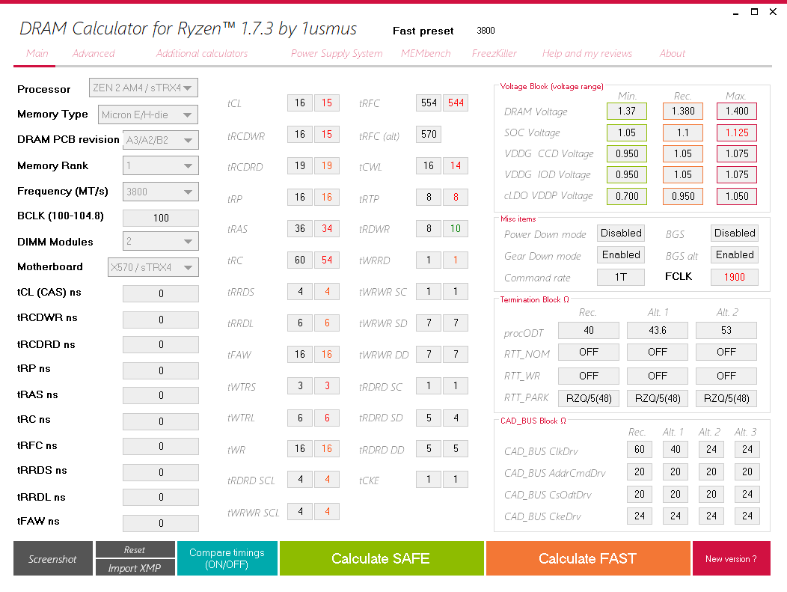Viewport: 787px width, 592px height.
Task: Toggle Compare timings (ON/OFF)
Action: 227,558
